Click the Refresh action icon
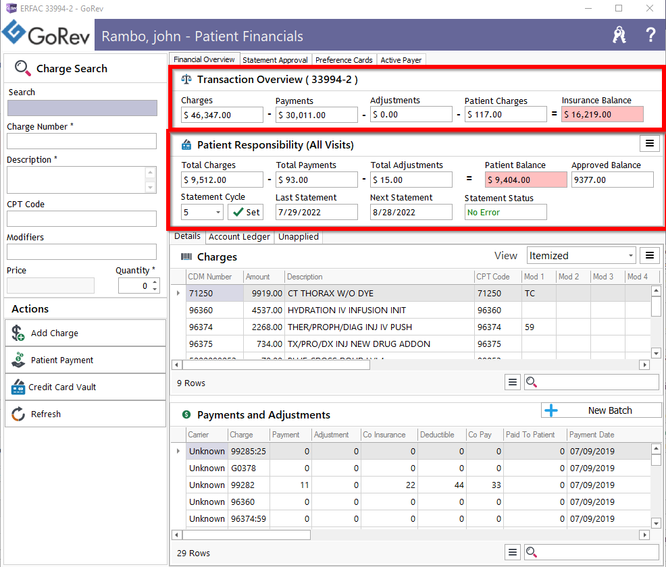The height and width of the screenshot is (567, 666). point(18,414)
